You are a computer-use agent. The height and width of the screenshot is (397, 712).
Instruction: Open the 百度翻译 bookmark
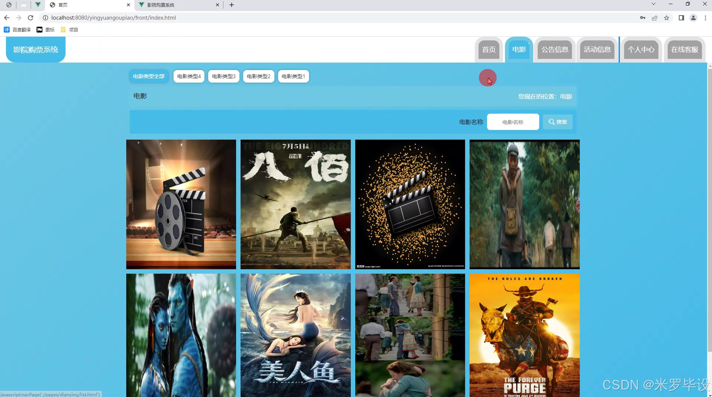17,30
